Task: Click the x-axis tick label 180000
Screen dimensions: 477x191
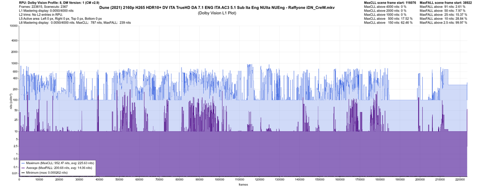Action: (x=380, y=179)
